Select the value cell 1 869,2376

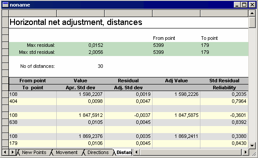pyautogui.click(x=80, y=136)
